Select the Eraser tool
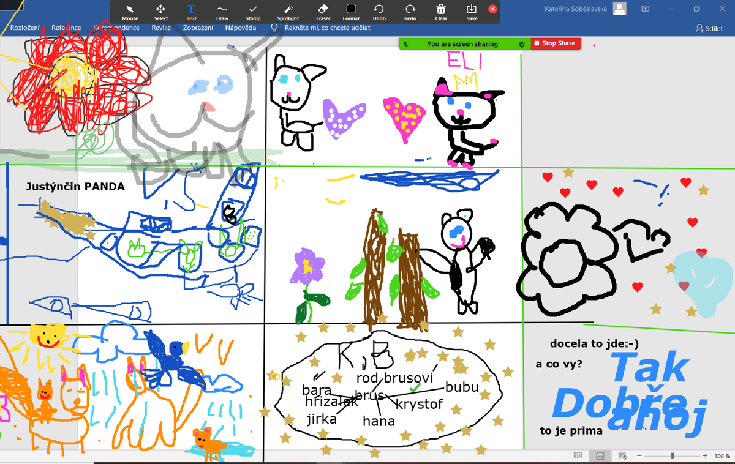The height and width of the screenshot is (464, 735). 323,12
